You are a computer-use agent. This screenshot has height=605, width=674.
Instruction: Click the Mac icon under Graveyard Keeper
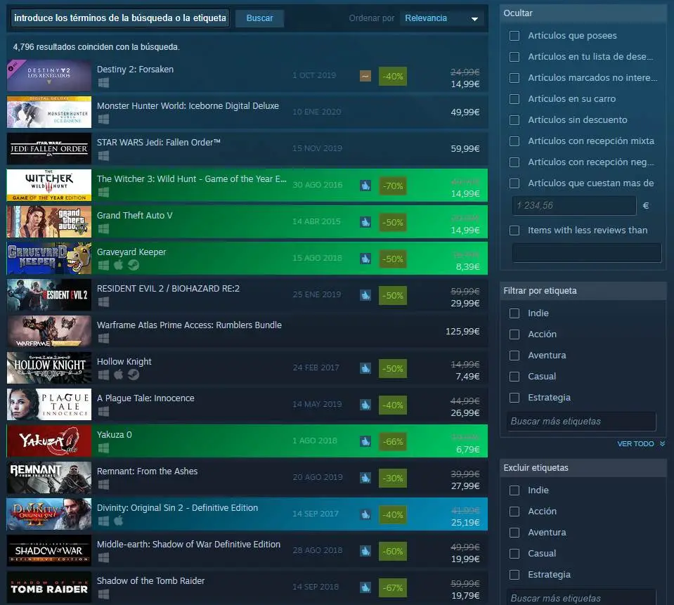pyautogui.click(x=119, y=265)
